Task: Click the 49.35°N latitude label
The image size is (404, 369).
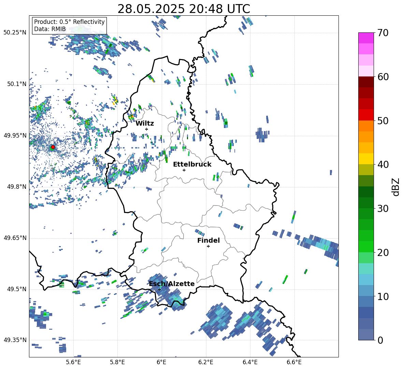Action: (x=15, y=340)
